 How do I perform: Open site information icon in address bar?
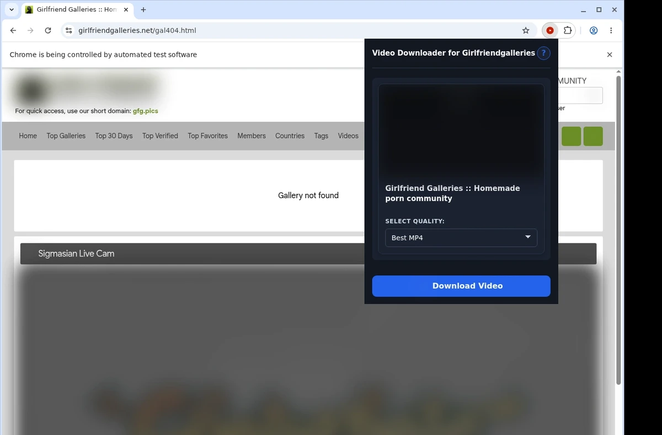pos(68,31)
